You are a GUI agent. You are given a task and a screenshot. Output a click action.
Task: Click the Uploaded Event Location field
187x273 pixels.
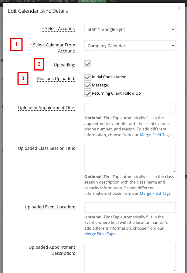click(130, 207)
